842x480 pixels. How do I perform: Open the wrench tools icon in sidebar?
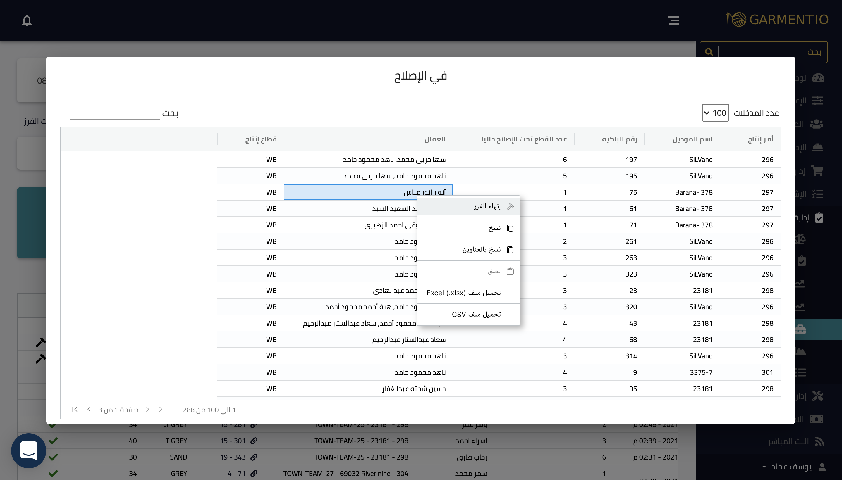pyautogui.click(x=818, y=396)
